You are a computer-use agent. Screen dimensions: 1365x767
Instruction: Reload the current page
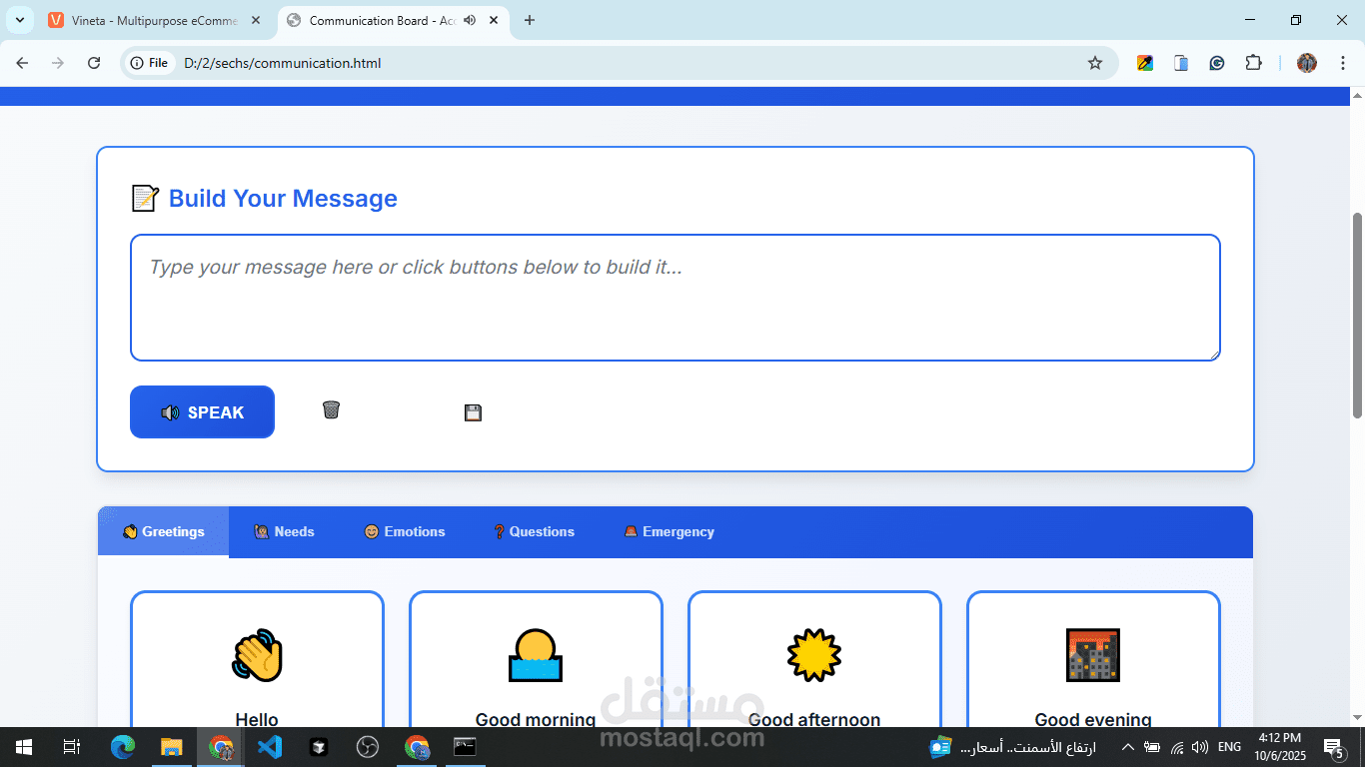pos(94,63)
